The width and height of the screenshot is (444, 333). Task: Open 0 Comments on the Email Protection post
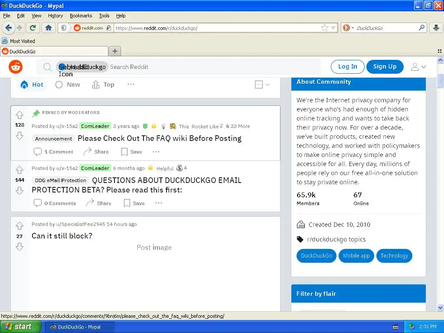(x=55, y=203)
